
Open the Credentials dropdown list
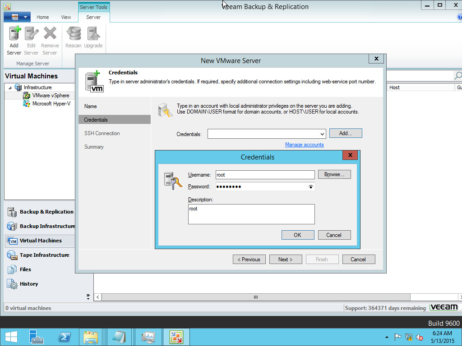(x=322, y=134)
